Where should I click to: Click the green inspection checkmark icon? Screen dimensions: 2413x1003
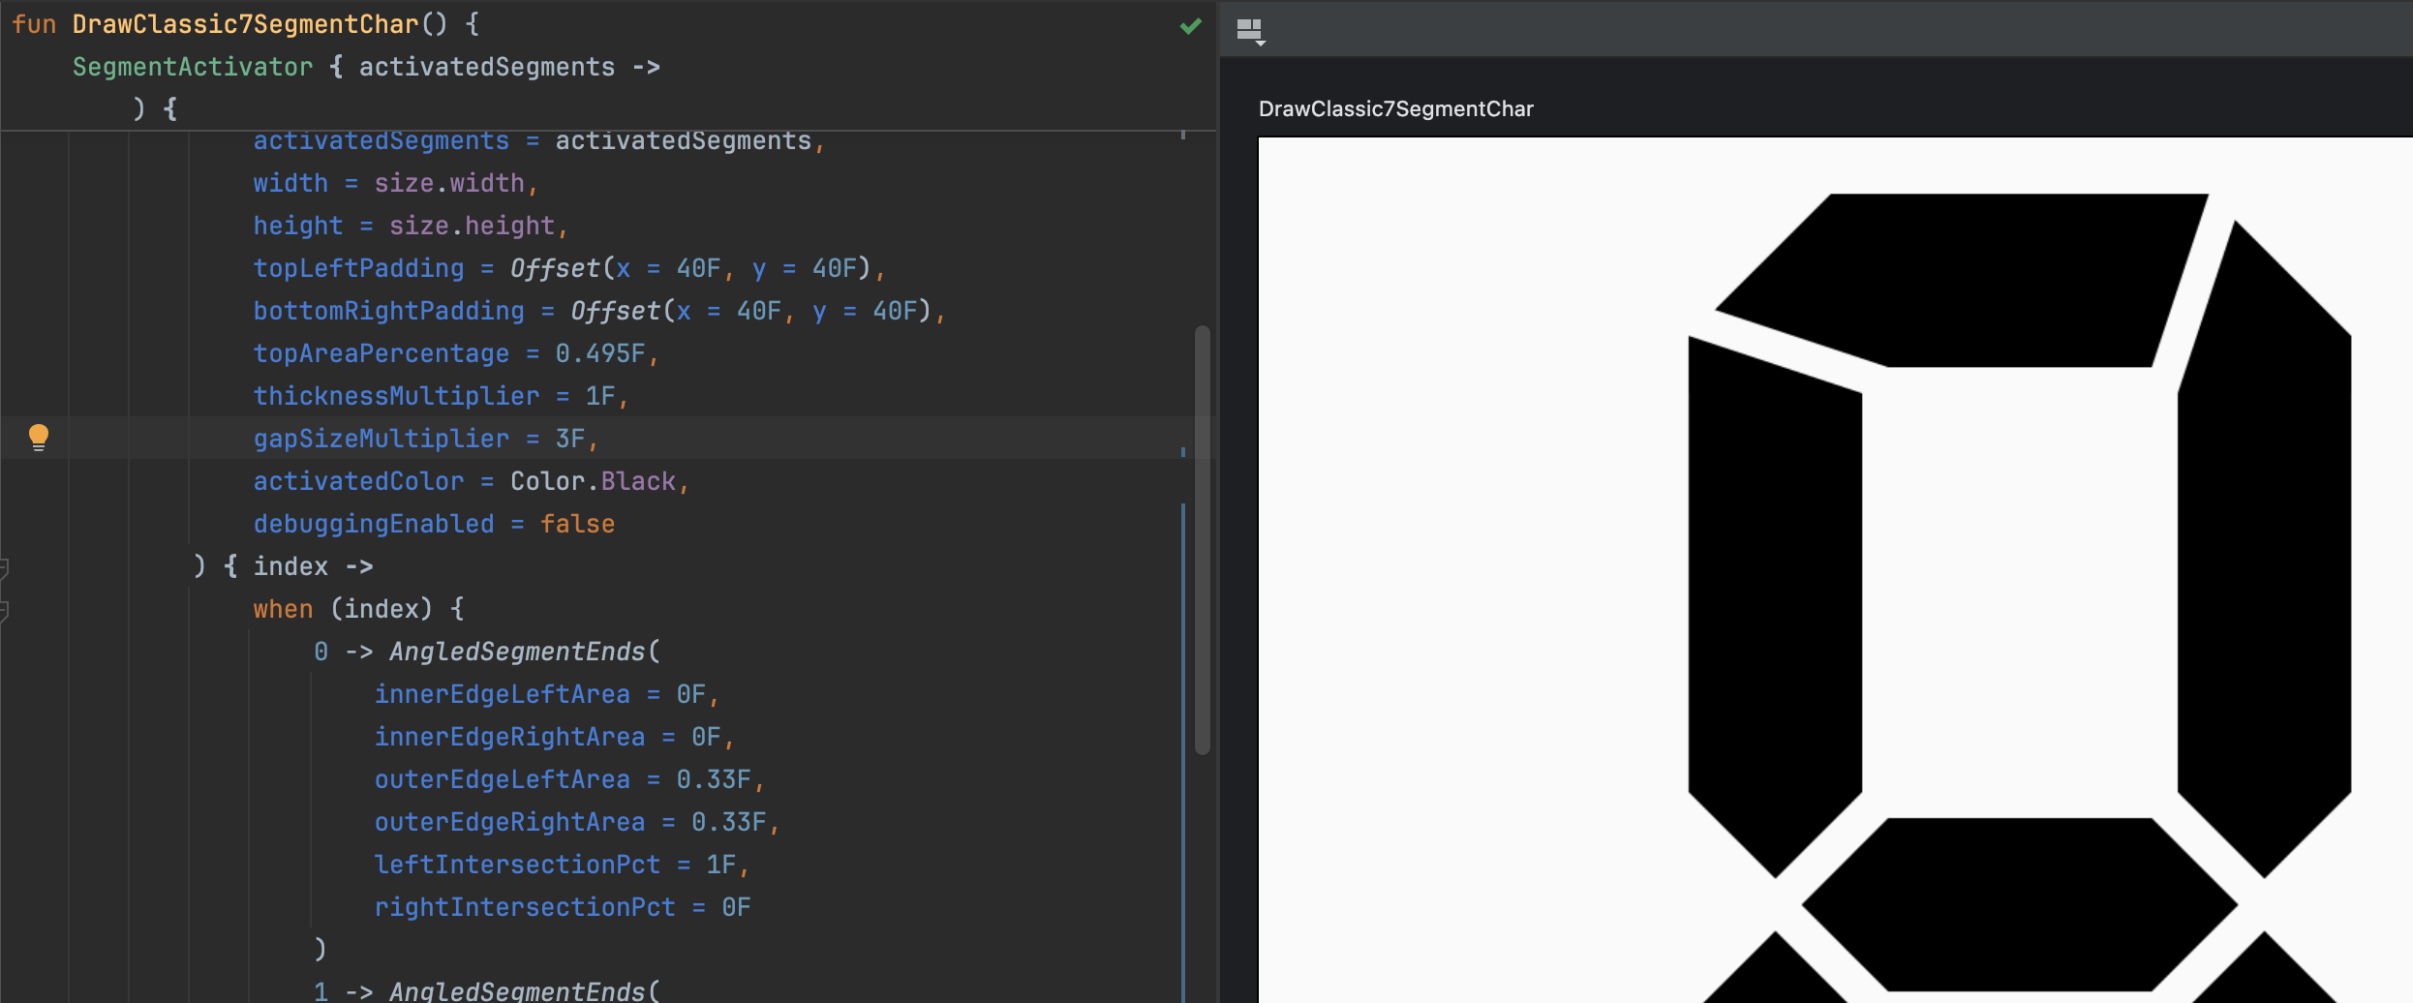tap(1191, 26)
